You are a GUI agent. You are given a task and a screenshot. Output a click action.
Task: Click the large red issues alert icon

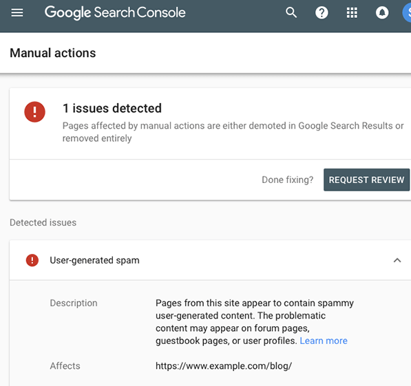click(34, 112)
